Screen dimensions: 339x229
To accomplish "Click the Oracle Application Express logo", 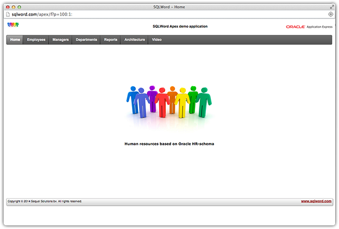I will pyautogui.click(x=309, y=27).
